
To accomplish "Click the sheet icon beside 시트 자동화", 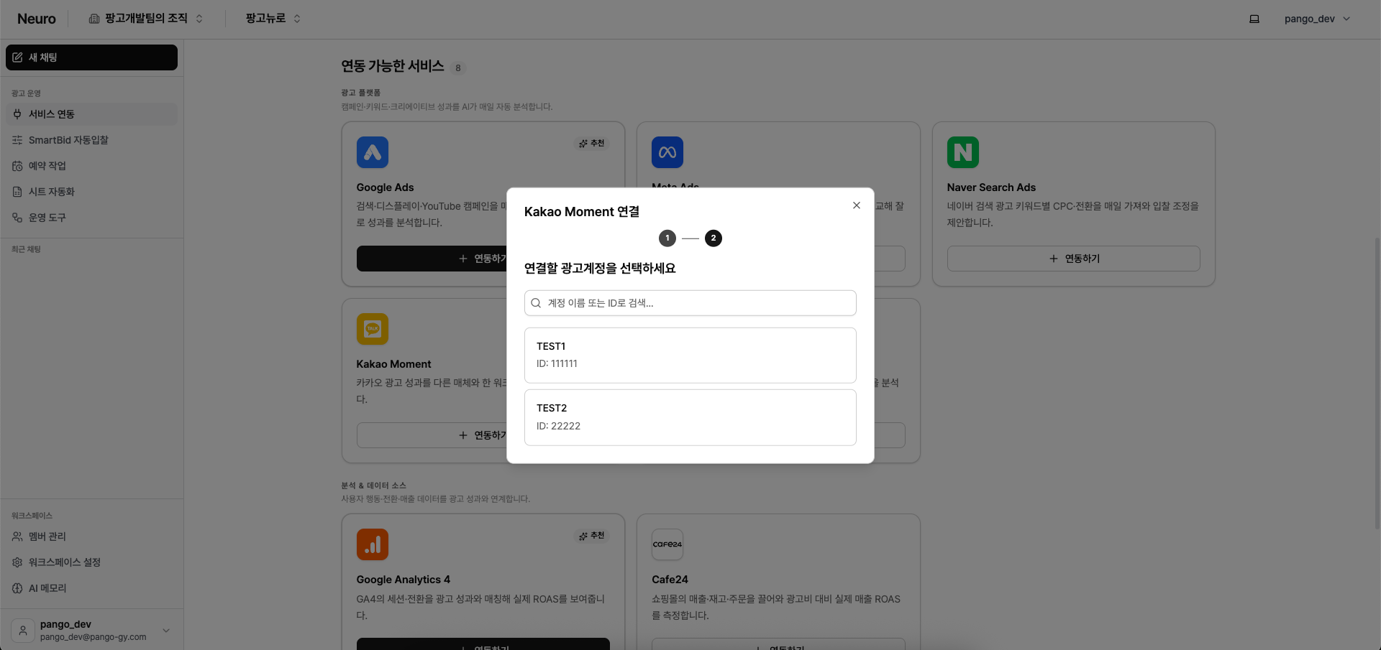I will [17, 192].
